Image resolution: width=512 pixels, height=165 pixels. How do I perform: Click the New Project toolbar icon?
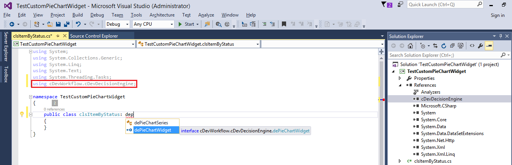(36, 24)
